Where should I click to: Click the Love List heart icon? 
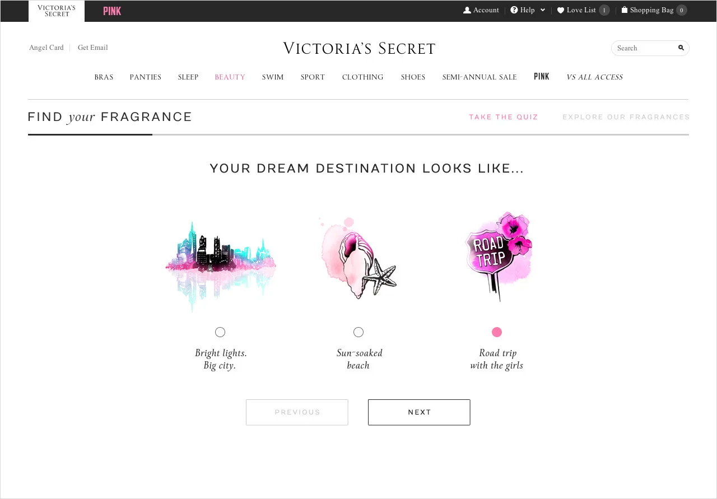tap(560, 10)
